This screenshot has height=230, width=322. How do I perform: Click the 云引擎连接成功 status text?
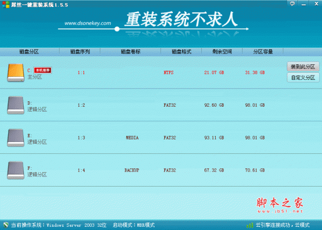pyautogui.click(x=283, y=225)
